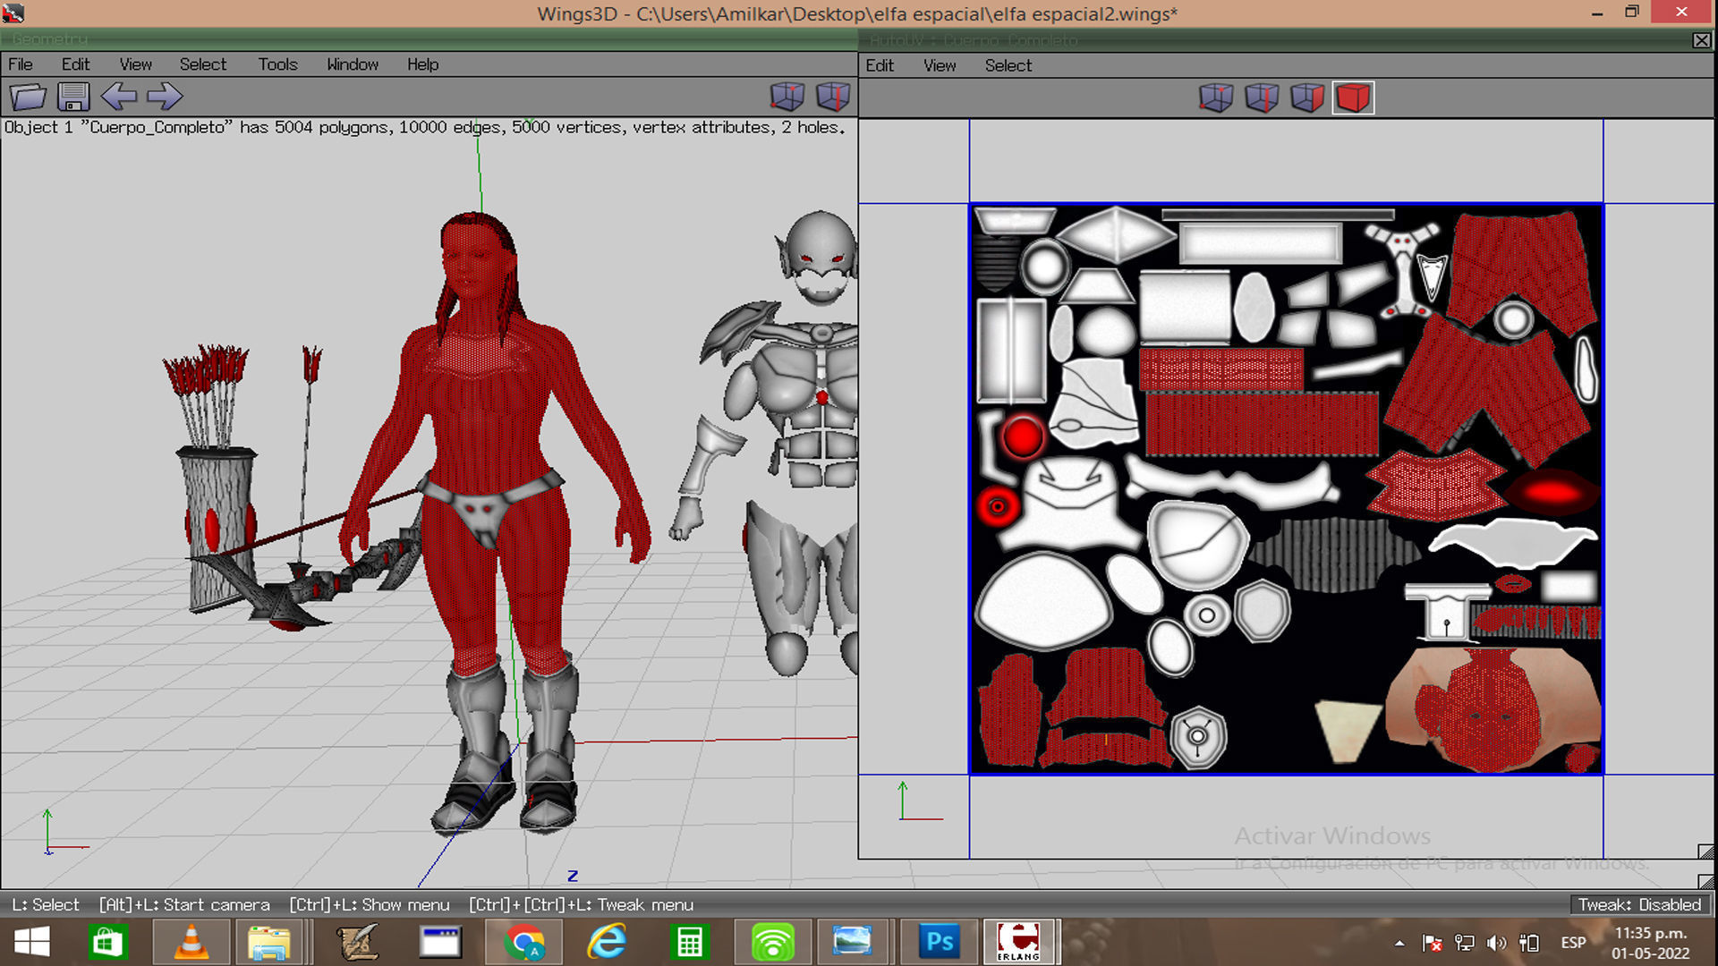
Task: Click the Undo left arrow icon
Action: pos(118,97)
